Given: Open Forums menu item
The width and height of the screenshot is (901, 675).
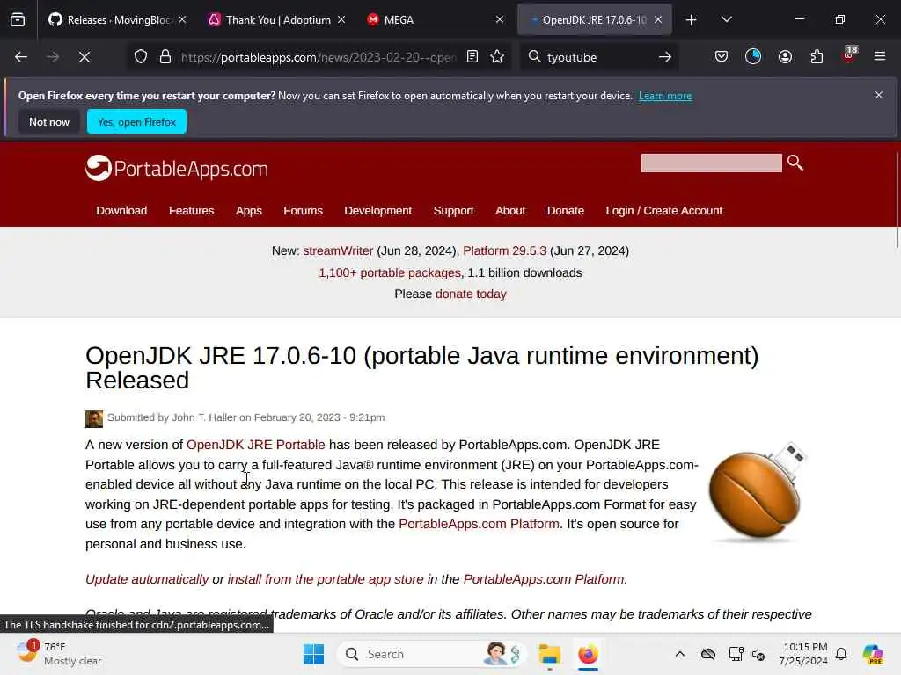Looking at the screenshot, I should (303, 211).
